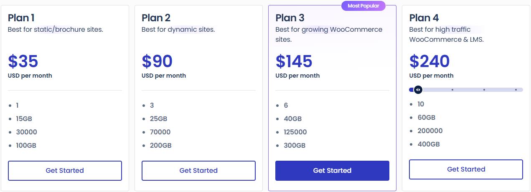Click the $90 price in Plan 2
Screen dimensions: 531x192
[157, 61]
